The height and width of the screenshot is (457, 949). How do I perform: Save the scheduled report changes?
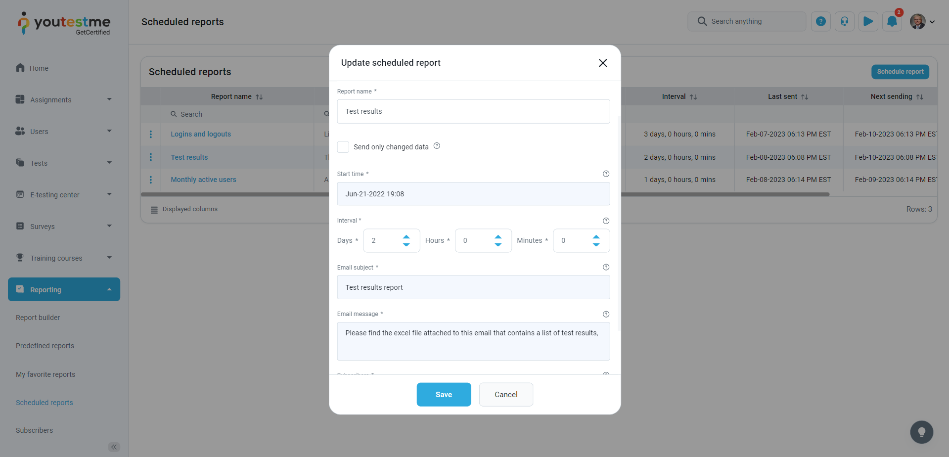[444, 395]
